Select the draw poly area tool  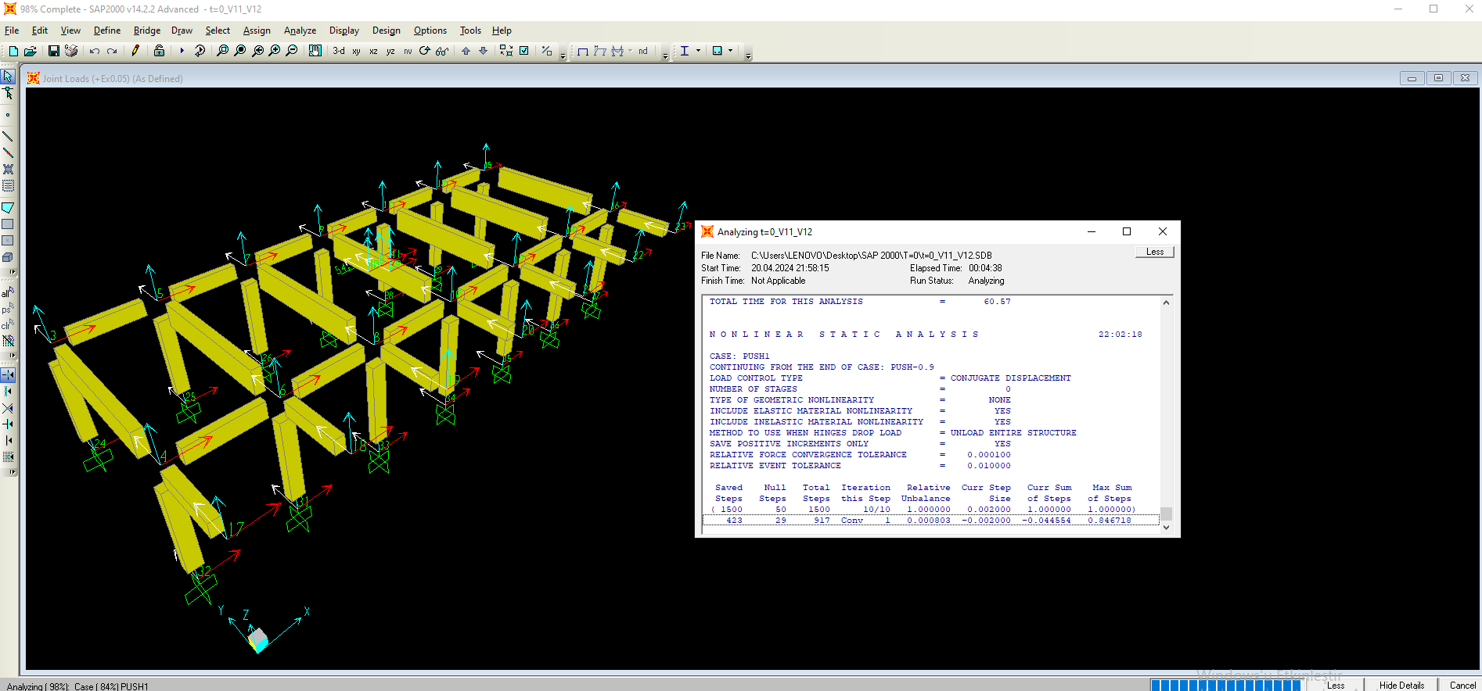pos(8,208)
